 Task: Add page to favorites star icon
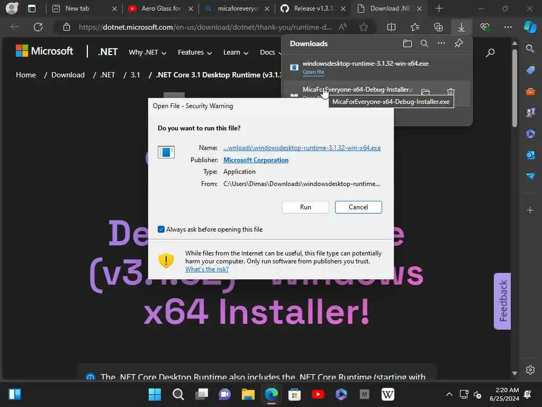pyautogui.click(x=363, y=27)
